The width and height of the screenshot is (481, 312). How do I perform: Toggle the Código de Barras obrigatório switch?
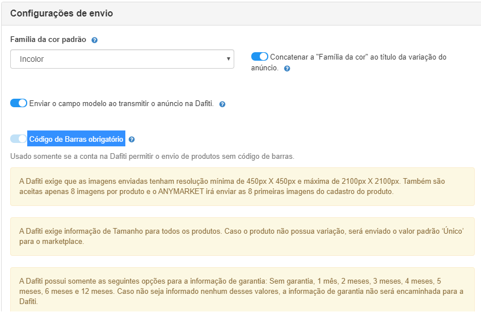19,138
